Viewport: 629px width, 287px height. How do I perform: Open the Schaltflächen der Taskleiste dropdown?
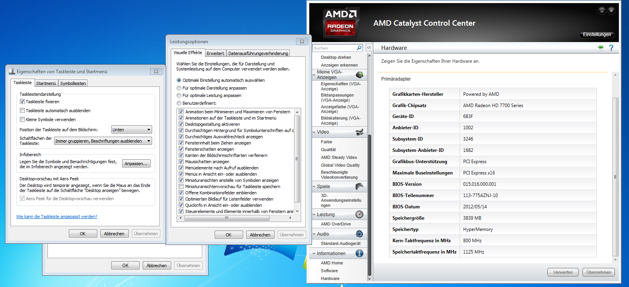point(103,141)
